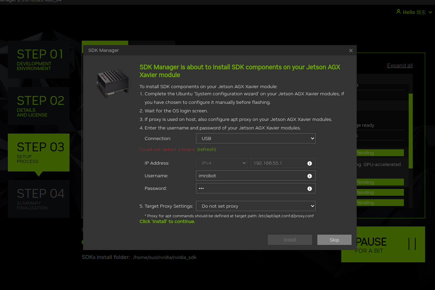Click the Pending bar below the GPU-accelerated row
435x290 pixels.
coord(380,182)
